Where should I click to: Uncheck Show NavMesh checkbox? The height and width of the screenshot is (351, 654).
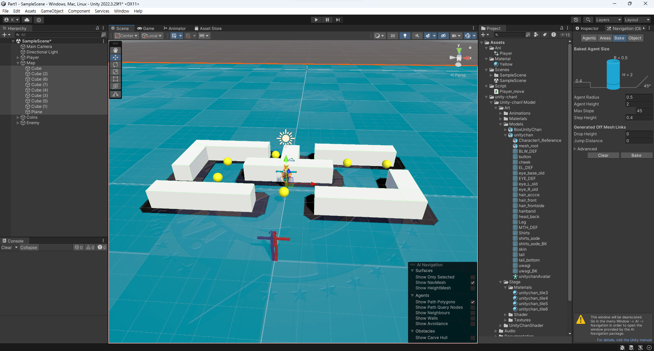tap(473, 283)
